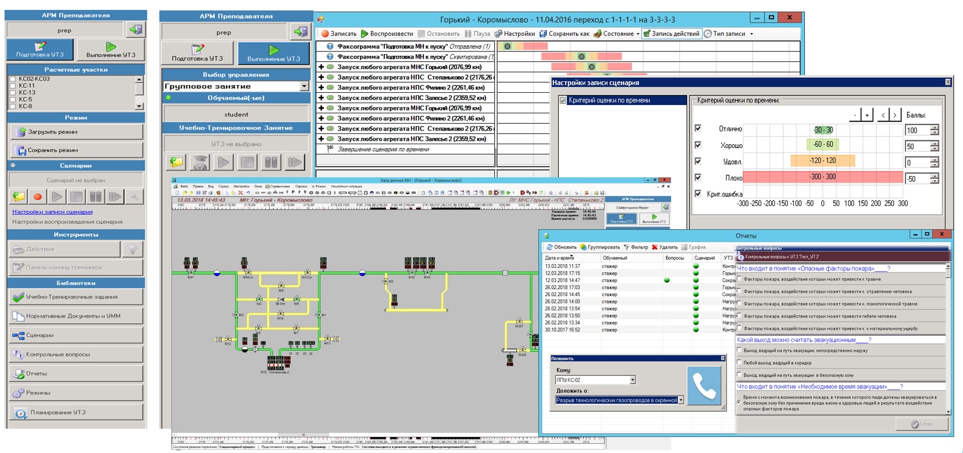The width and height of the screenshot is (963, 453).
Task: Uncheck the Отлично criterion checkbox
Action: click(698, 128)
